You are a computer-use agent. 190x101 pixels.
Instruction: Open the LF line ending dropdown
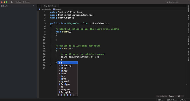point(180,96)
